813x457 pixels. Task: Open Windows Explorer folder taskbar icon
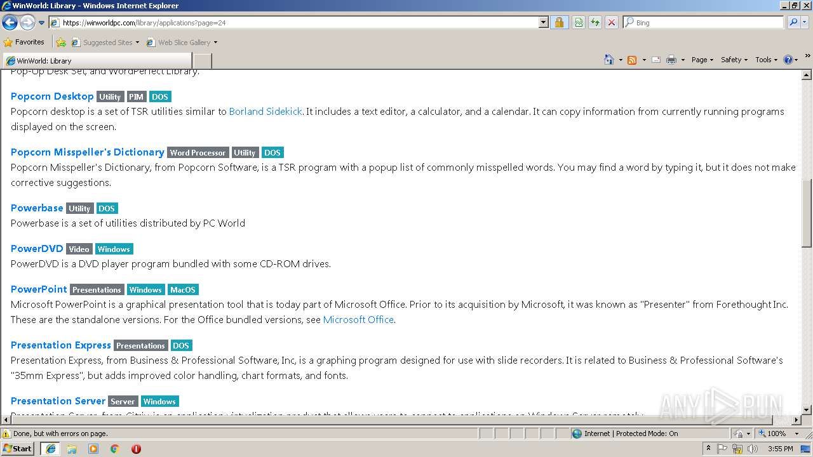(x=72, y=449)
